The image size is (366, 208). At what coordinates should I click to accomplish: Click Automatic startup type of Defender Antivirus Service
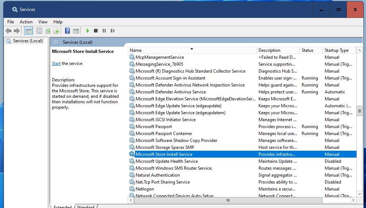coord(335,92)
